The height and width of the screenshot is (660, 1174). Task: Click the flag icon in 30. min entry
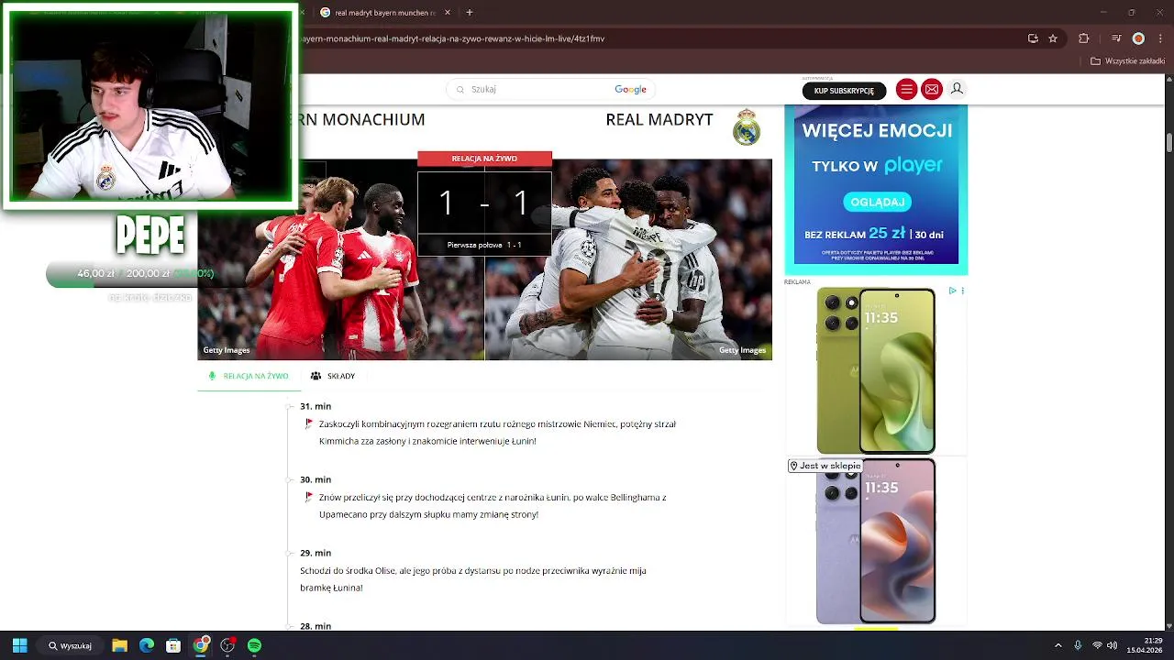click(x=309, y=497)
